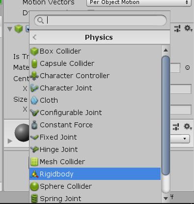Select Capsule Collider entry
This screenshot has width=194, height=204.
(x=95, y=63)
